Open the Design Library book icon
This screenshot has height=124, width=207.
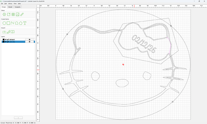point(13,32)
